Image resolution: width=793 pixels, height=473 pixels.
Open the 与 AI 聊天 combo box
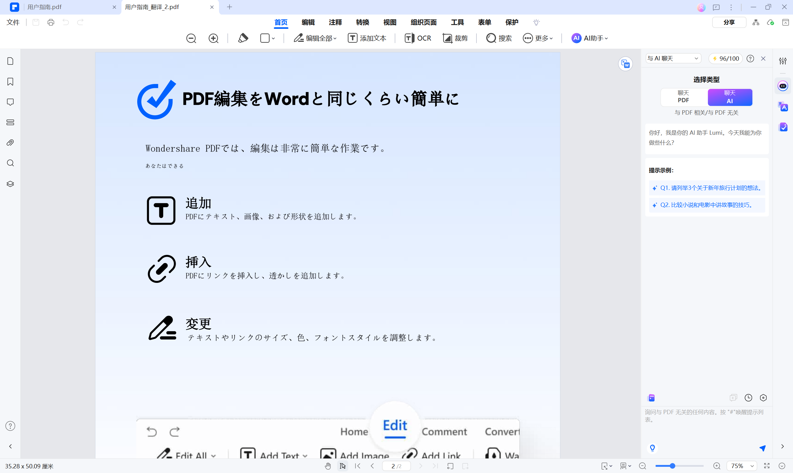tap(673, 59)
